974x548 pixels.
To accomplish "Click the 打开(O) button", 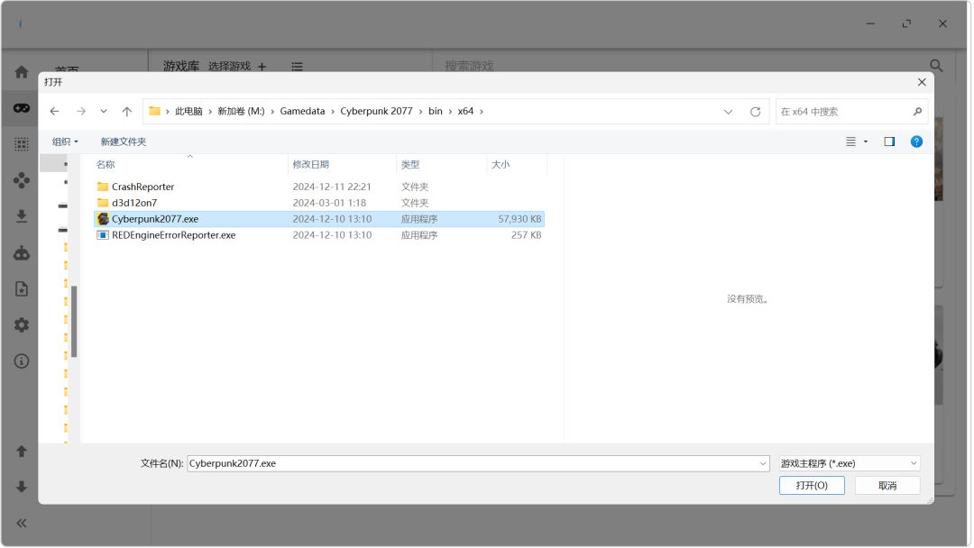I will coord(812,485).
